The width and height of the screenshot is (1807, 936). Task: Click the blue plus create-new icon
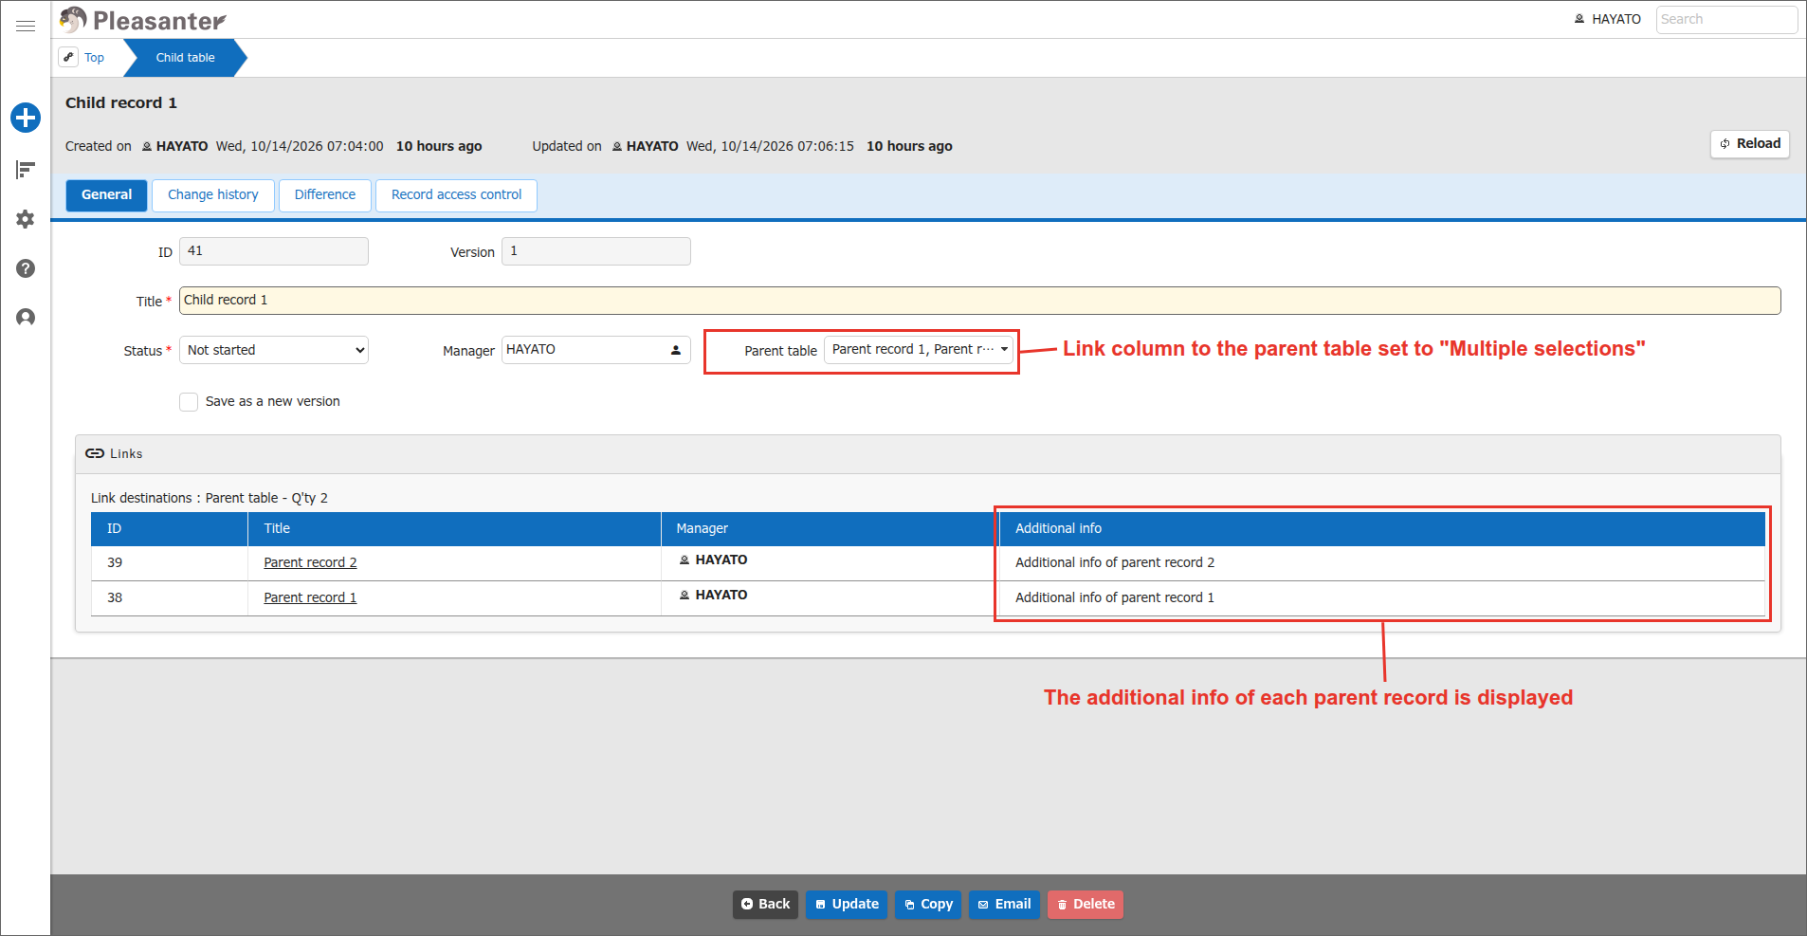pyautogui.click(x=26, y=118)
